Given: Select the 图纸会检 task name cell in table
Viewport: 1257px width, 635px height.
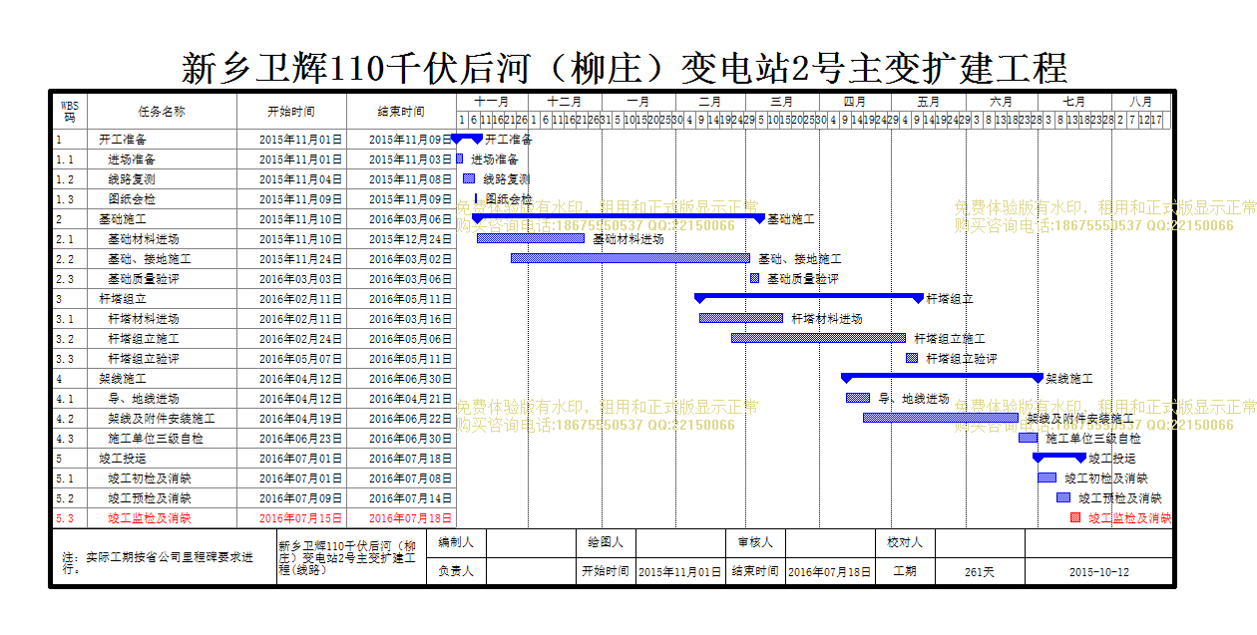Looking at the screenshot, I should (162, 199).
